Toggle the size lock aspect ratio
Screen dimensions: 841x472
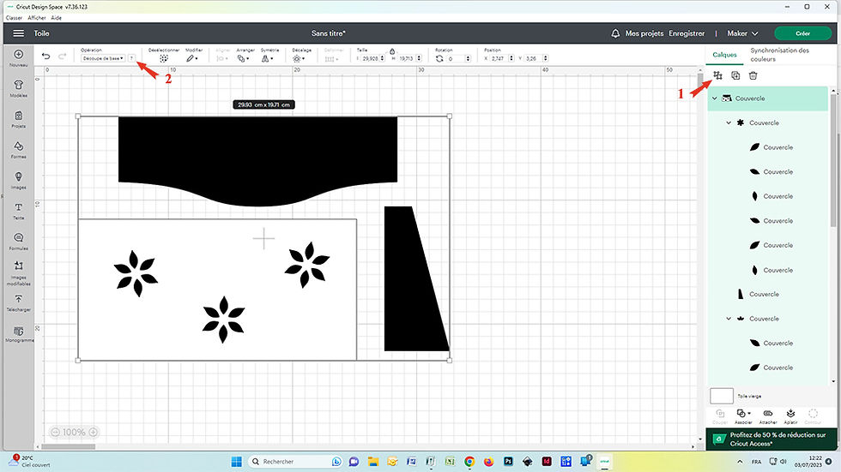392,52
